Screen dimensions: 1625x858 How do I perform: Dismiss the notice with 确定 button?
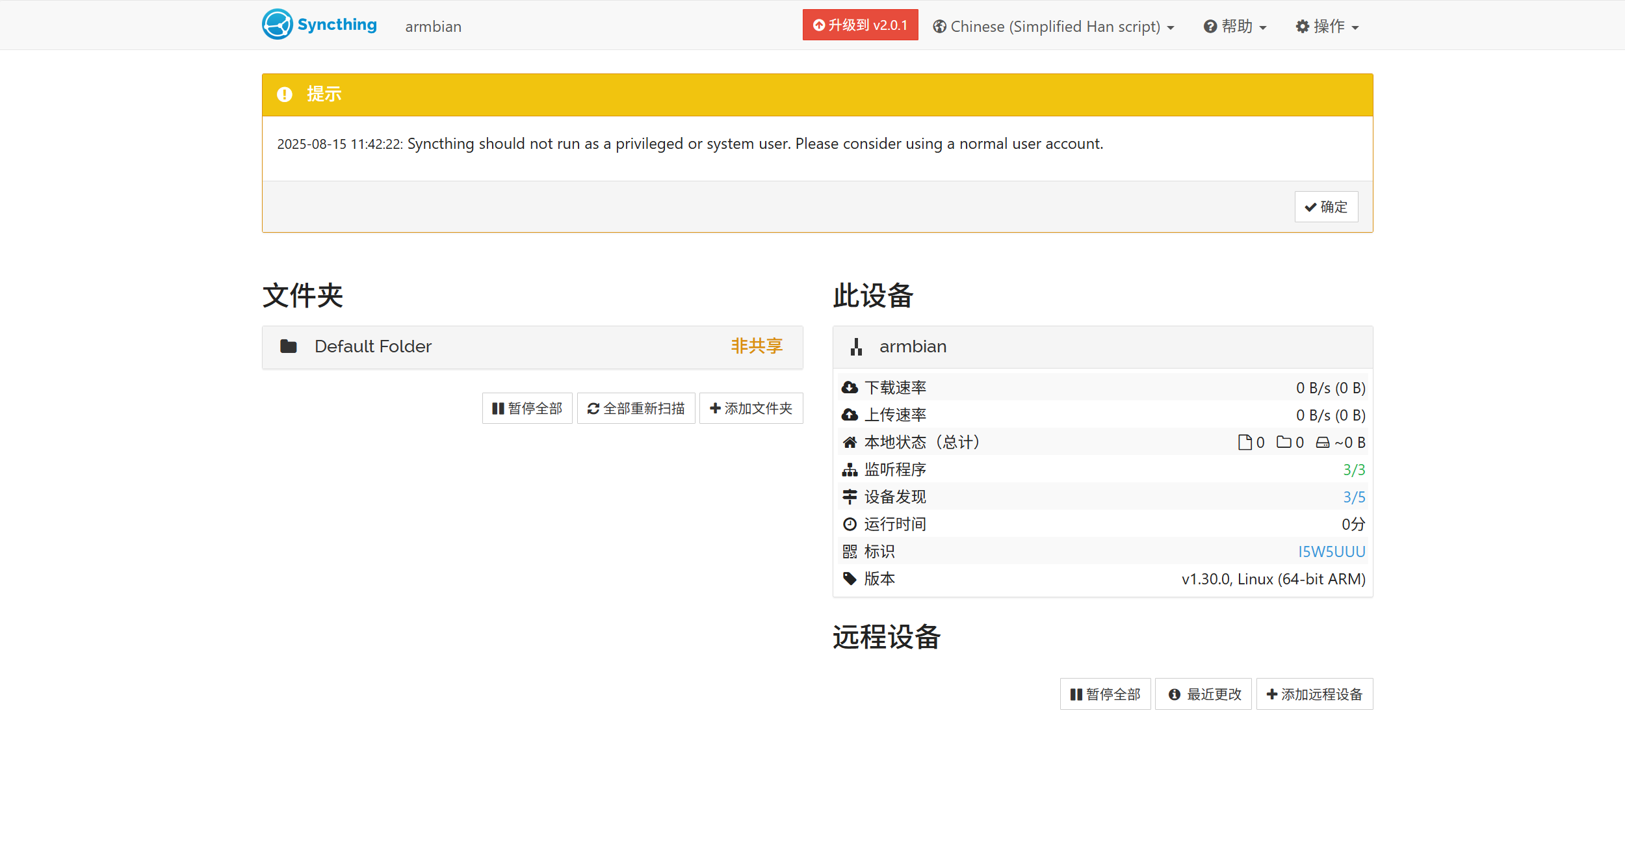pyautogui.click(x=1326, y=207)
